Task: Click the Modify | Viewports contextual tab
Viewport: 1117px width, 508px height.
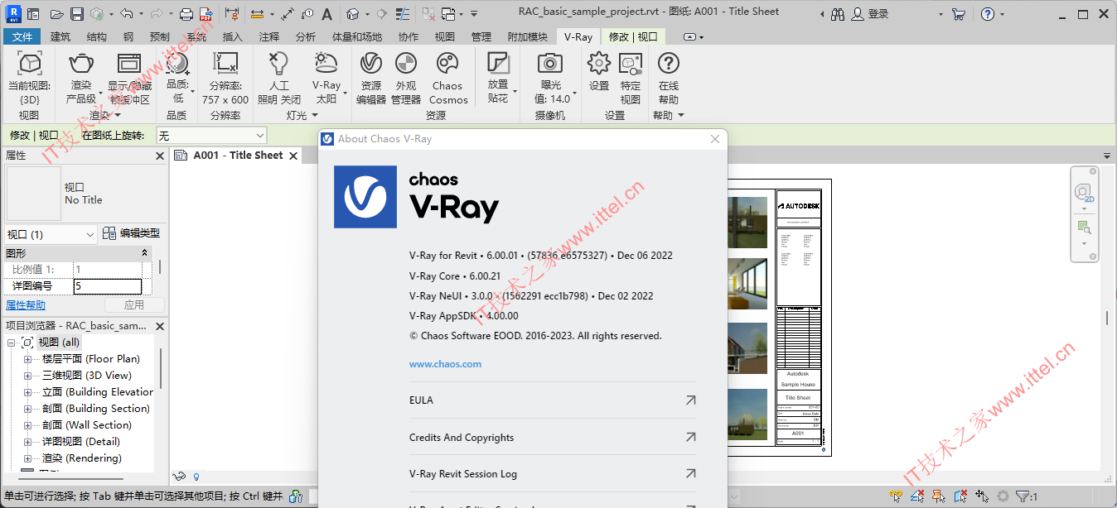Action: (633, 37)
